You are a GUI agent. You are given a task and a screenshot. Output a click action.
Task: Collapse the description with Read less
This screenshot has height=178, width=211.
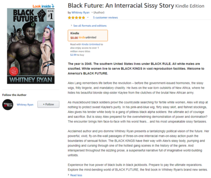tap(76, 175)
